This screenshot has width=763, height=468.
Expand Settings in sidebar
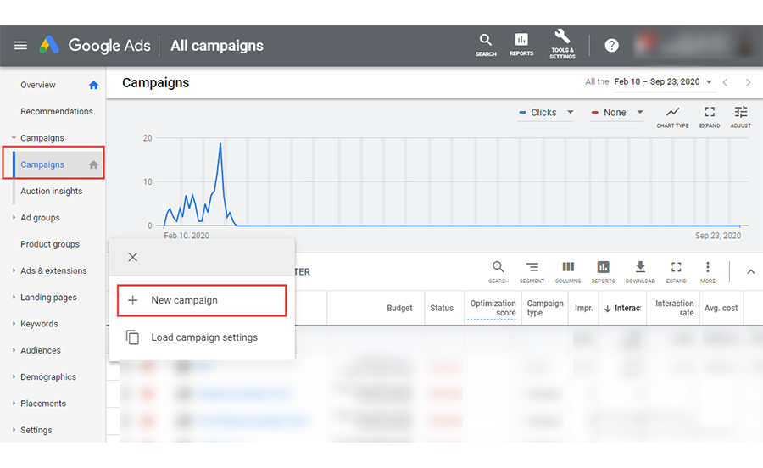click(14, 430)
